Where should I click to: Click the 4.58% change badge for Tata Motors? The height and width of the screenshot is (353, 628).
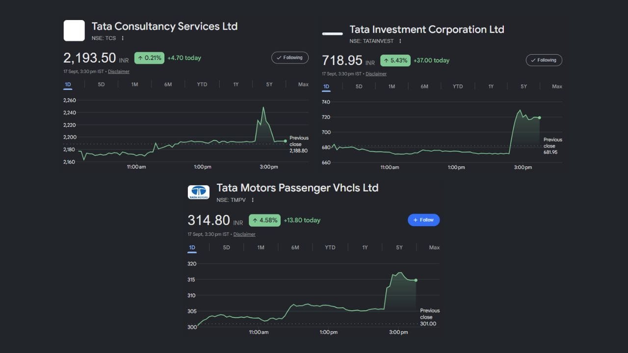[265, 220]
